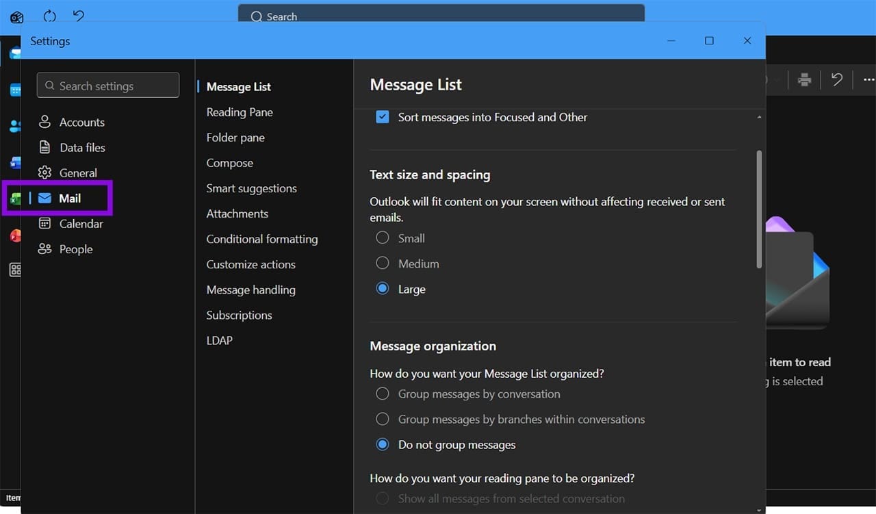Screen dimensions: 876x514
Task: Go to Subscriptions settings
Action: (240, 315)
